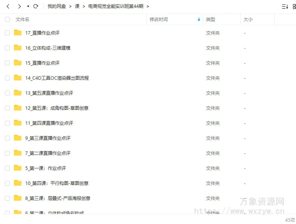The height and width of the screenshot is (224, 296).
Task: Click the folder icon for 14_C4D工具OC渲染器出图流程
Action: [x=18, y=78]
